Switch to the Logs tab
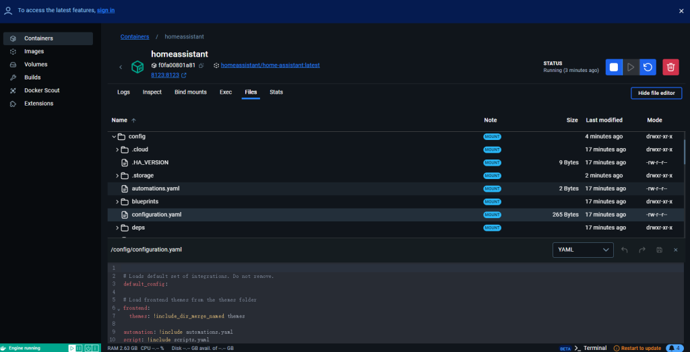The width and height of the screenshot is (690, 352). [x=123, y=92]
